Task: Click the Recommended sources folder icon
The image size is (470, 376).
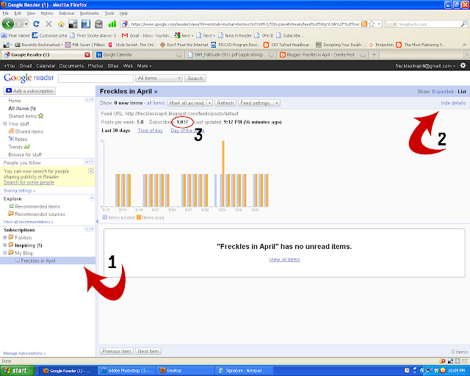Action: [12, 214]
